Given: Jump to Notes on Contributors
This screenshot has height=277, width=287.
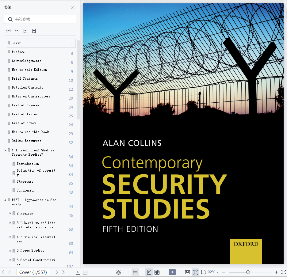Looking at the screenshot, I should 41,97.
